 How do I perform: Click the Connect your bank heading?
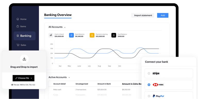pyautogui.click(x=156, y=62)
